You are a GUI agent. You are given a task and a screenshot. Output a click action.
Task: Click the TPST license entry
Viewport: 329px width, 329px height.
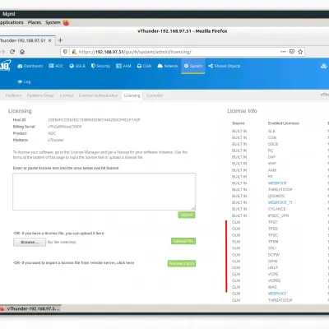[x=272, y=222]
